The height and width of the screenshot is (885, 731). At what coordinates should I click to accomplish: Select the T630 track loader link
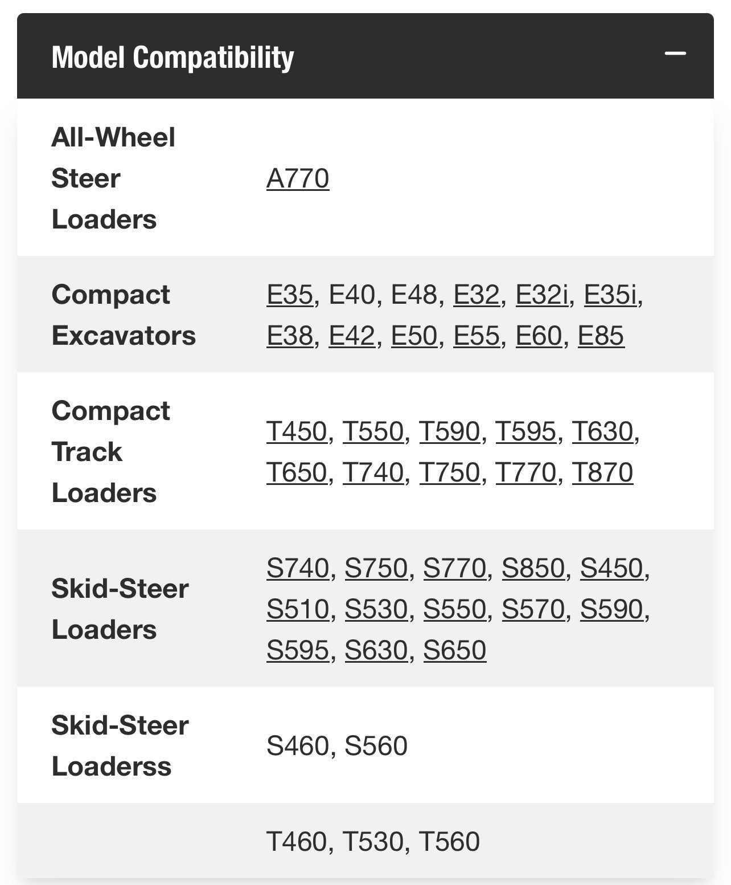[x=602, y=432]
